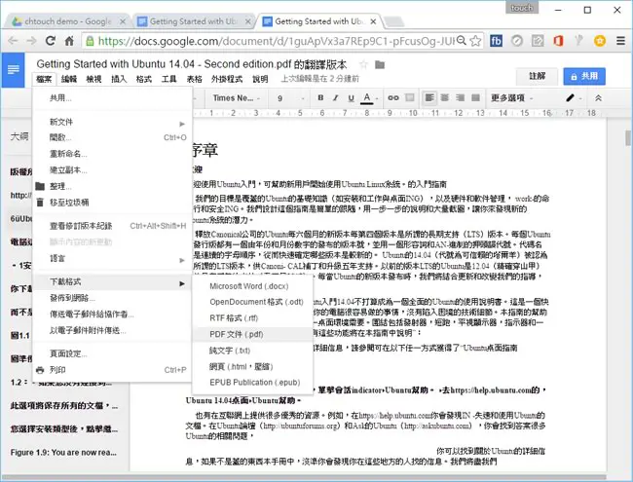Click the insert link icon
This screenshot has height=482, width=633.
click(393, 97)
